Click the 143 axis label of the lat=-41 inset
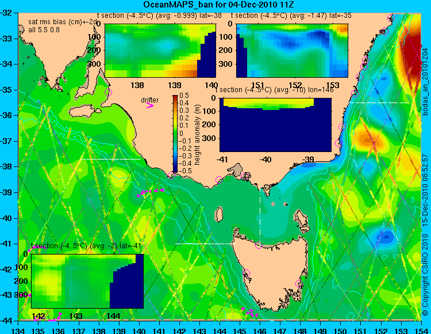Image resolution: width=431 pixels, height=334 pixels. (x=76, y=316)
